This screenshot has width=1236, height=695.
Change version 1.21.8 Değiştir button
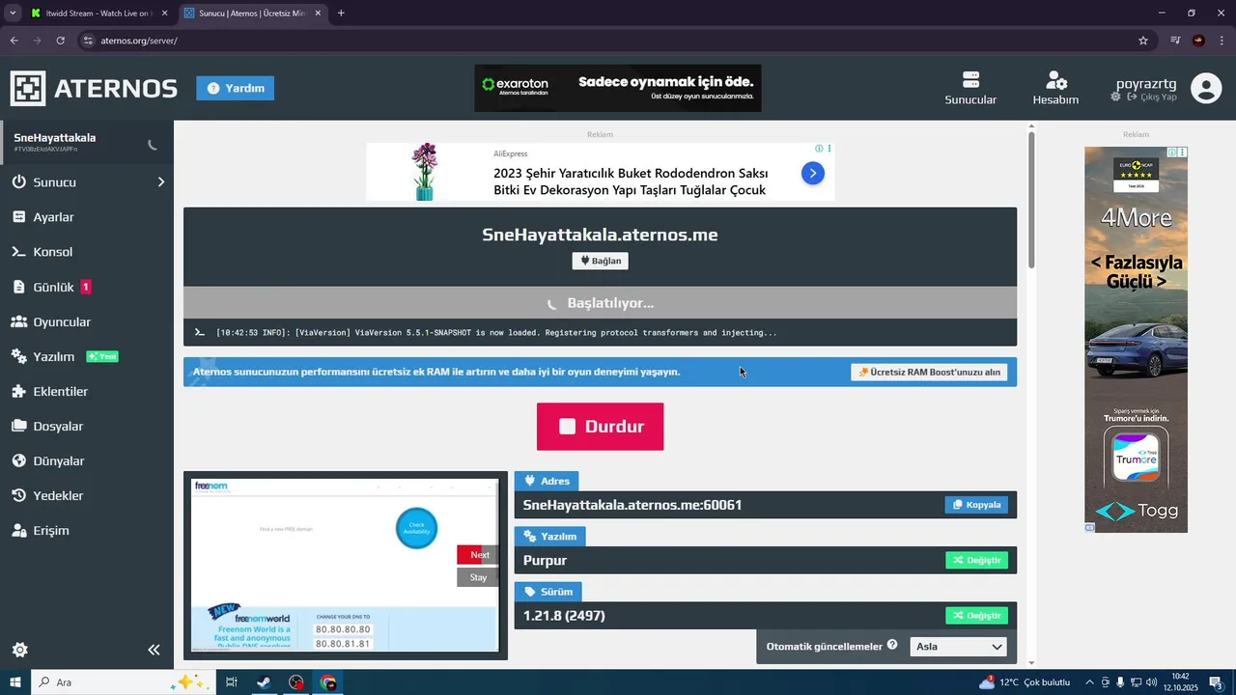pyautogui.click(x=976, y=615)
